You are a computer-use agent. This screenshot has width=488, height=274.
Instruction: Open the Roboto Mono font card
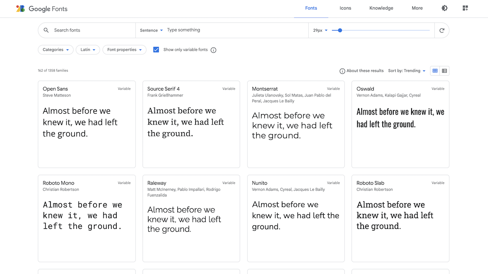pos(87,218)
